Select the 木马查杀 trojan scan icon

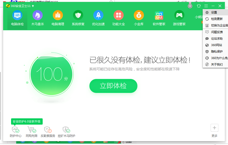pyautogui.click(x=37, y=15)
